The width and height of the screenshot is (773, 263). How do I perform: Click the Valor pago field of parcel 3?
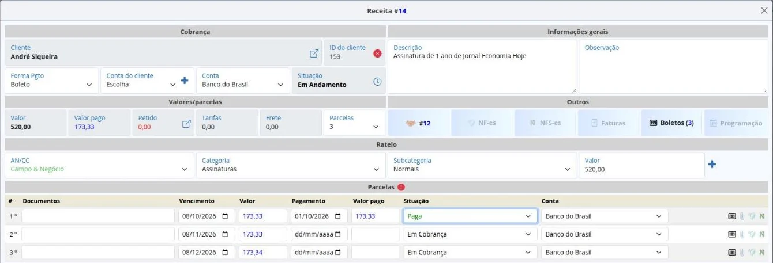click(376, 252)
